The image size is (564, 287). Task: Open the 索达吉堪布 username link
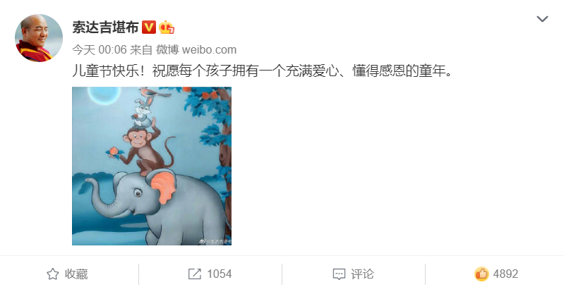pyautogui.click(x=105, y=28)
